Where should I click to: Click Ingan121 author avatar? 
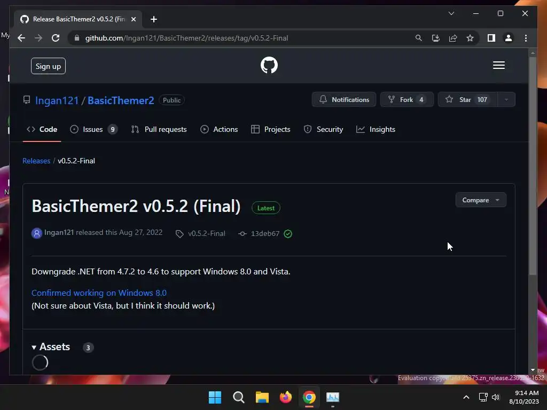[x=37, y=233]
